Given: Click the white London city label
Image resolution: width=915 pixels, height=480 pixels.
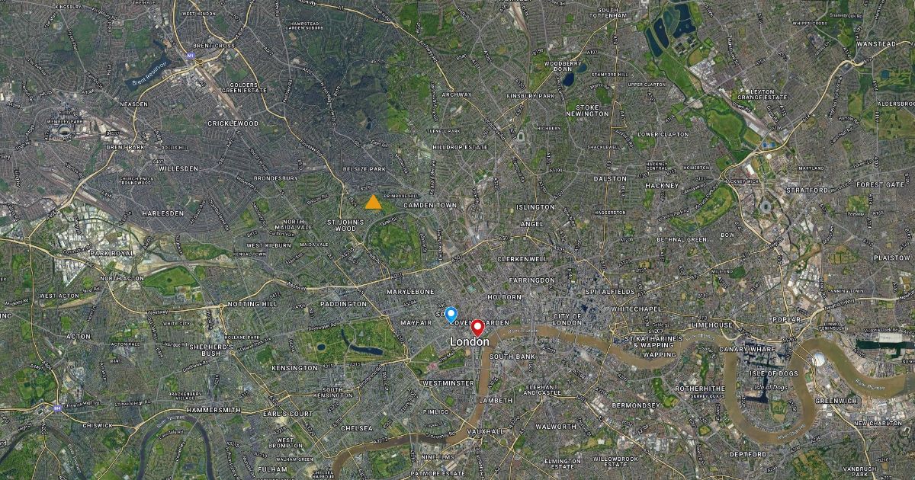Looking at the screenshot, I should coord(470,343).
